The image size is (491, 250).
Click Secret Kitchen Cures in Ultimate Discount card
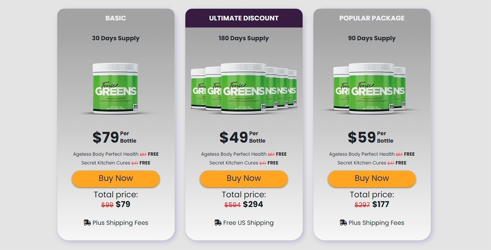pos(234,163)
